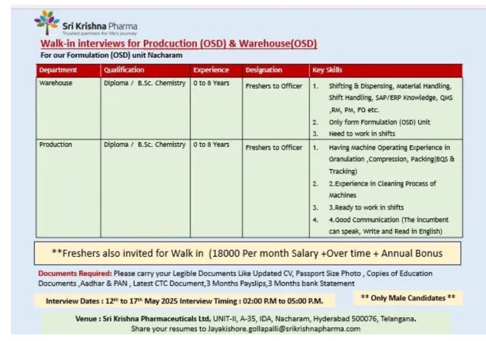Screen dimensions: 486x341
Task: Click '4.Good Communication' skill line
Action: [389, 220]
